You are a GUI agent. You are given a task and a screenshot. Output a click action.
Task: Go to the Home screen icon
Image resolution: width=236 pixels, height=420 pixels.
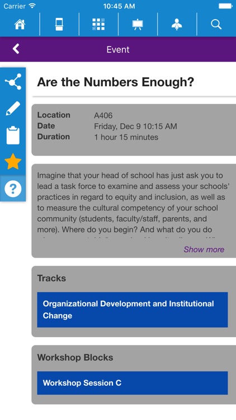20,25
